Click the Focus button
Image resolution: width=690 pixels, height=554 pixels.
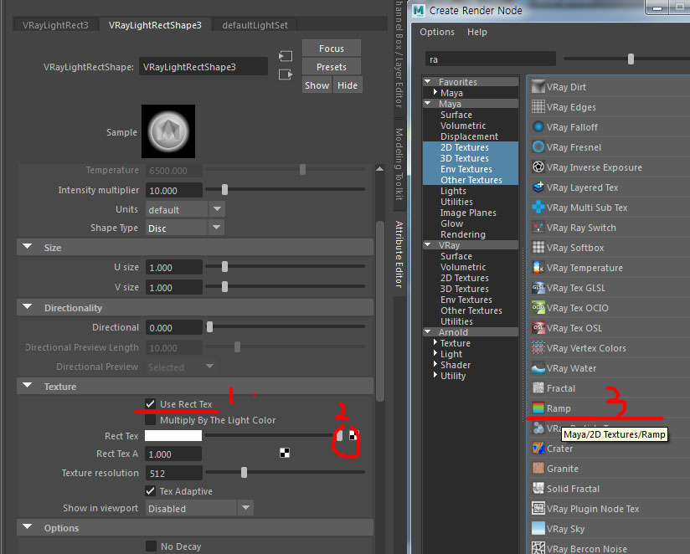point(332,48)
